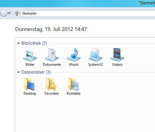Select the Dateiordner (3) group header
The height and width of the screenshot is (132, 155).
(x=36, y=72)
